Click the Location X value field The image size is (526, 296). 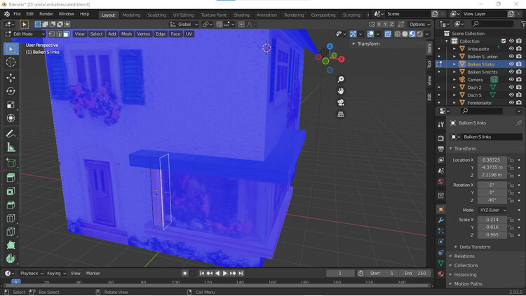click(492, 160)
